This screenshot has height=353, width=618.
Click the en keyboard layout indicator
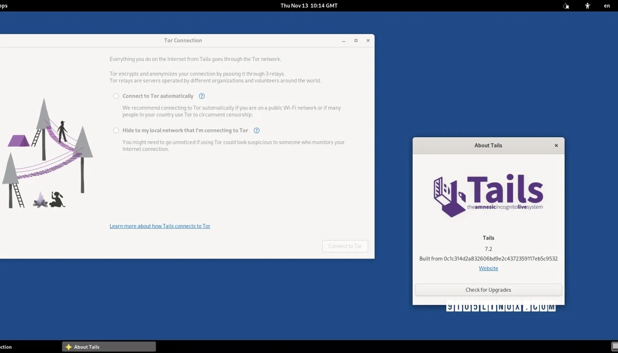(x=607, y=6)
